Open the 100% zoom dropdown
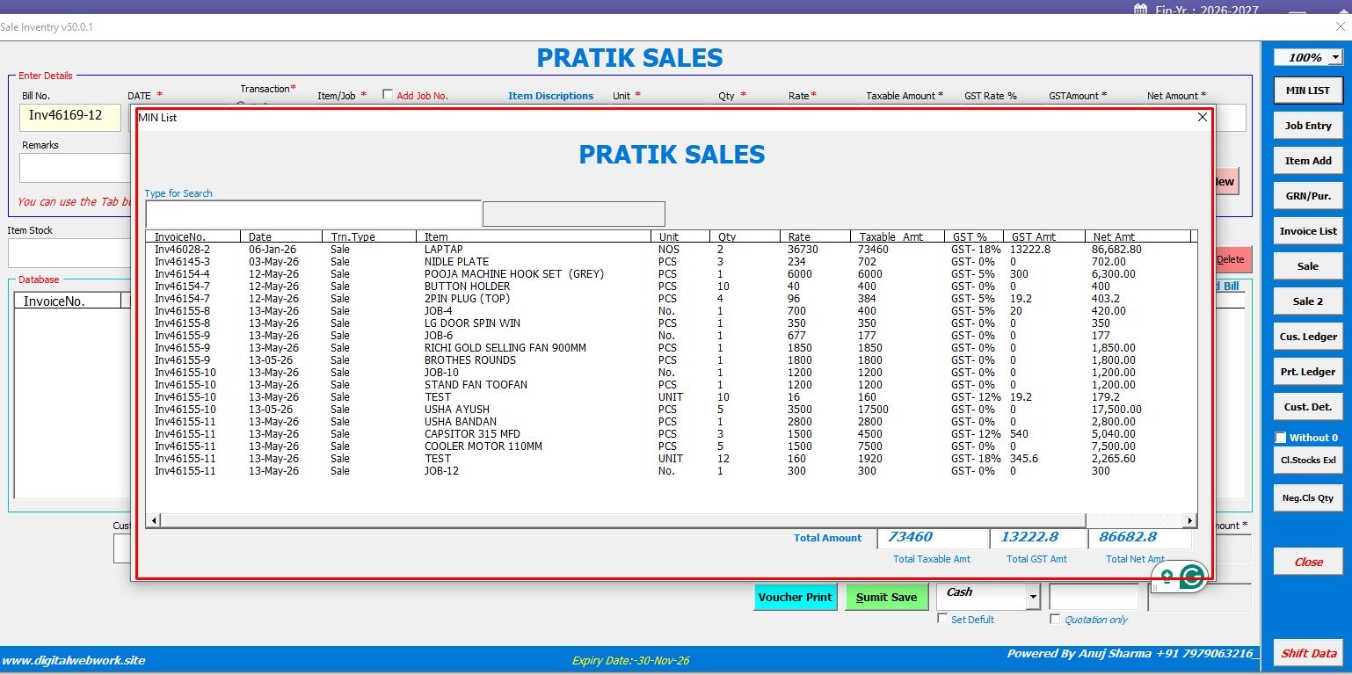The image size is (1352, 675). (1336, 57)
